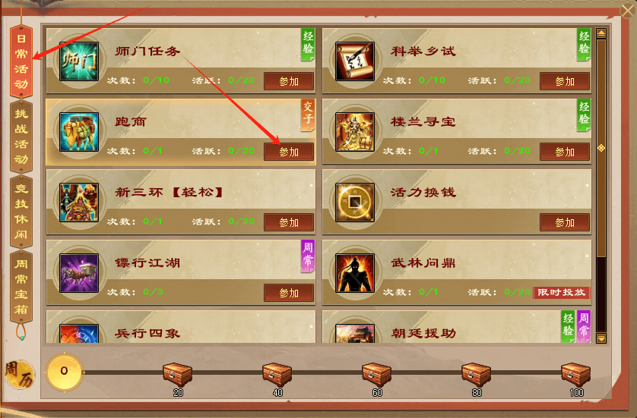Click the 60 chest on progress bar
Image resolution: width=637 pixels, height=418 pixels.
tap(376, 375)
